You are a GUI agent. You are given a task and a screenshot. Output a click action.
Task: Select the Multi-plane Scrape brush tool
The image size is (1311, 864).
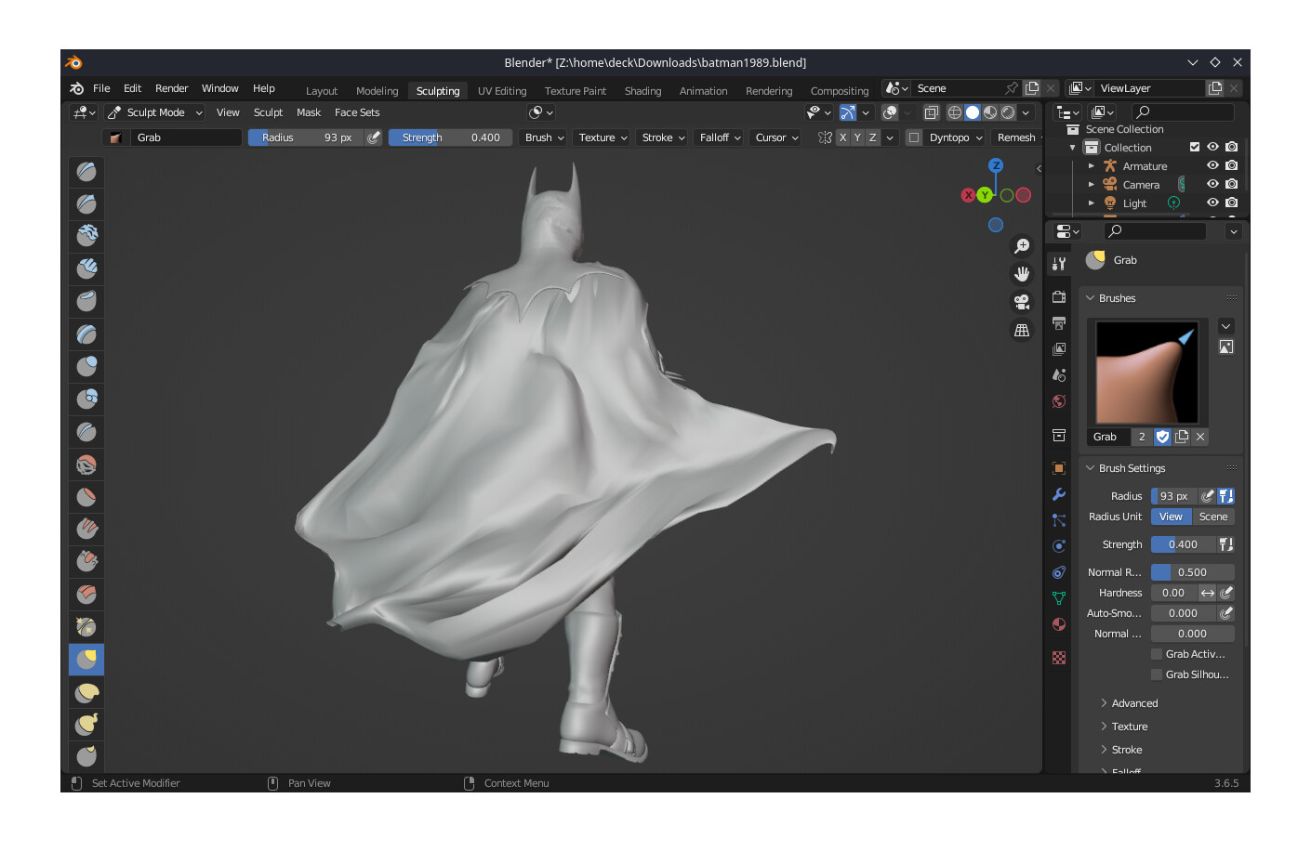click(86, 595)
